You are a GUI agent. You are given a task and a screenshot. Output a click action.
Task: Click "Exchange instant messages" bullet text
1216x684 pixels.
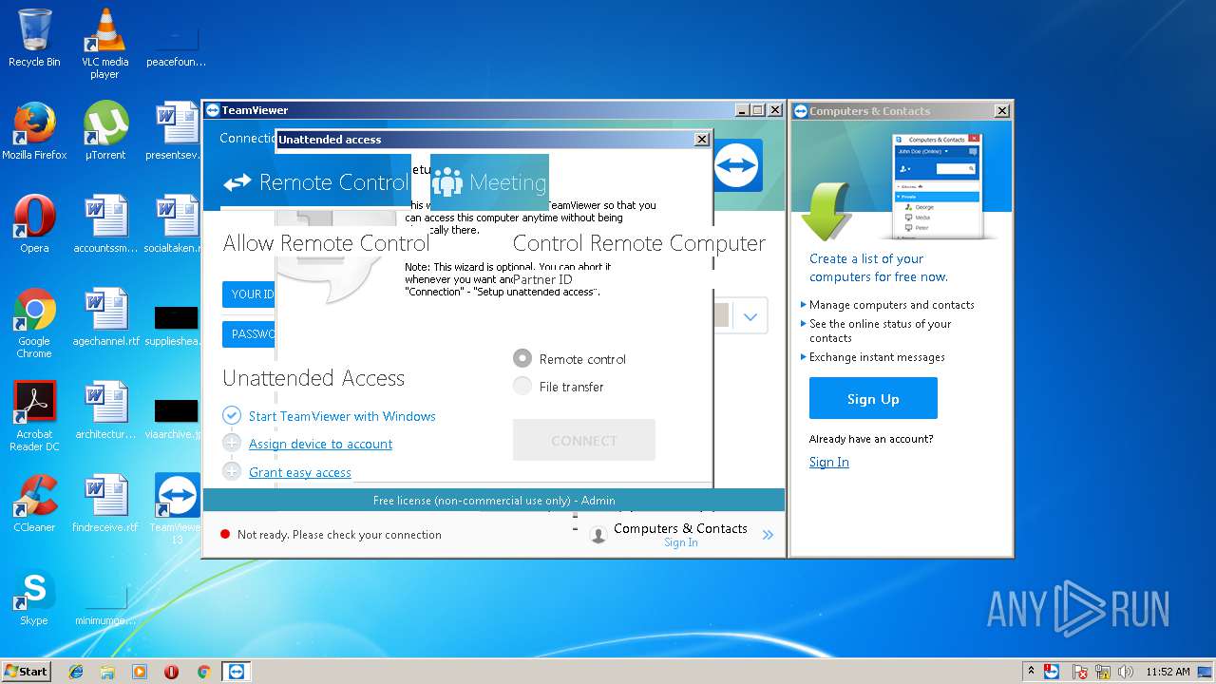click(877, 357)
